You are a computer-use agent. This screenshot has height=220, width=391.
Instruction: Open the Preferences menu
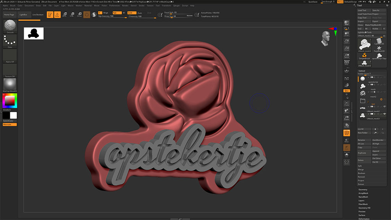pos(115,5)
